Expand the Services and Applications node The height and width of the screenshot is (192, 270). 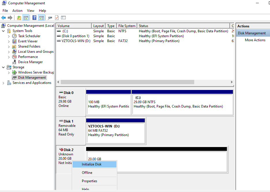(x=3, y=83)
